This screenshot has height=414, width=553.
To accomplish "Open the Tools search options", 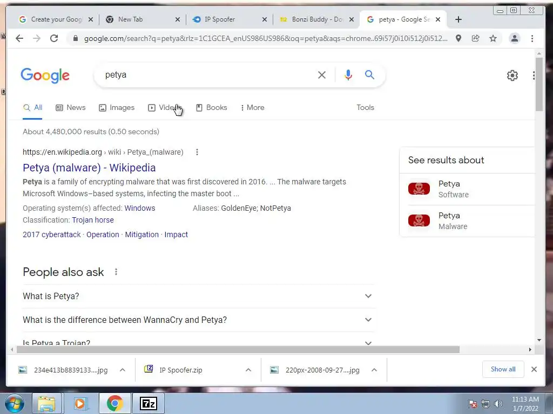I will 365,107.
